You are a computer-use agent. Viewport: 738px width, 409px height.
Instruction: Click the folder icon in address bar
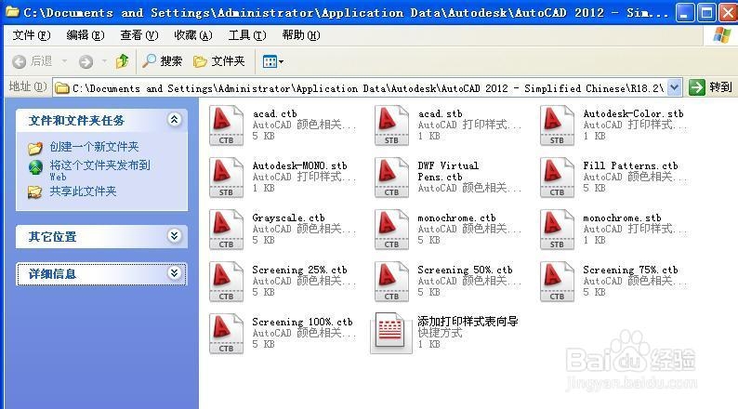pos(62,88)
